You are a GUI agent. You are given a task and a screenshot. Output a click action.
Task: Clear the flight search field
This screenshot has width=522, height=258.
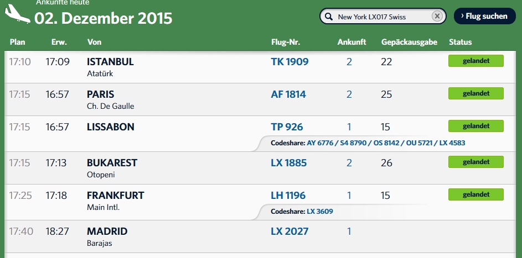click(x=437, y=17)
